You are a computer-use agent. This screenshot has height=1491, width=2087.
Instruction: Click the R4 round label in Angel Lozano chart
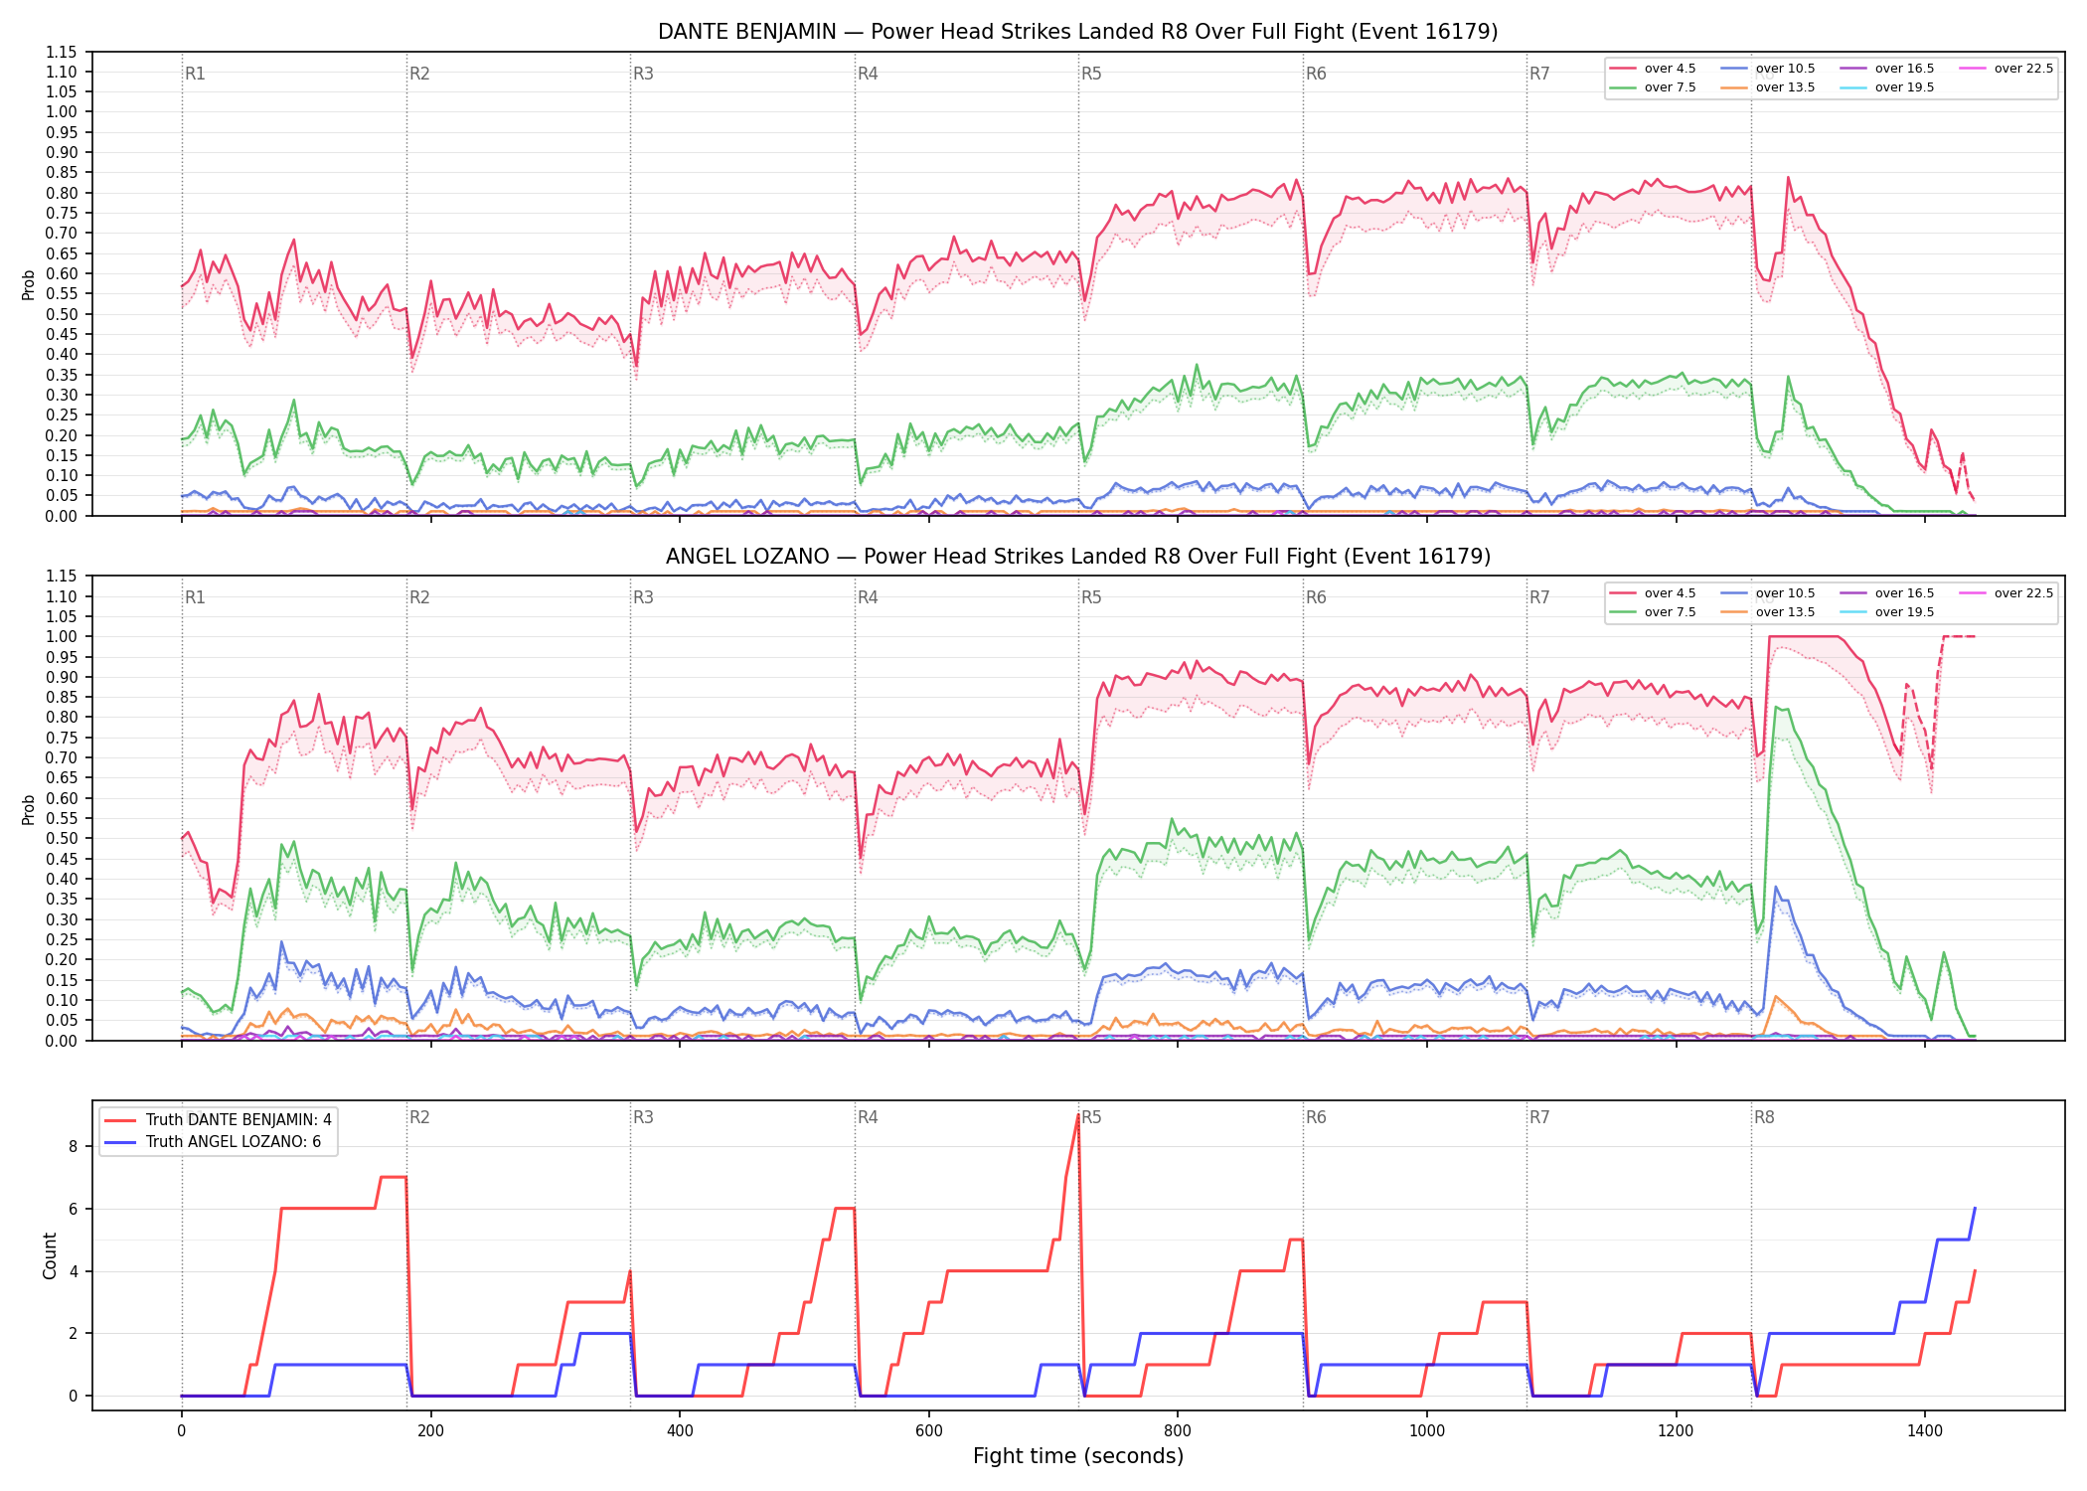(868, 597)
